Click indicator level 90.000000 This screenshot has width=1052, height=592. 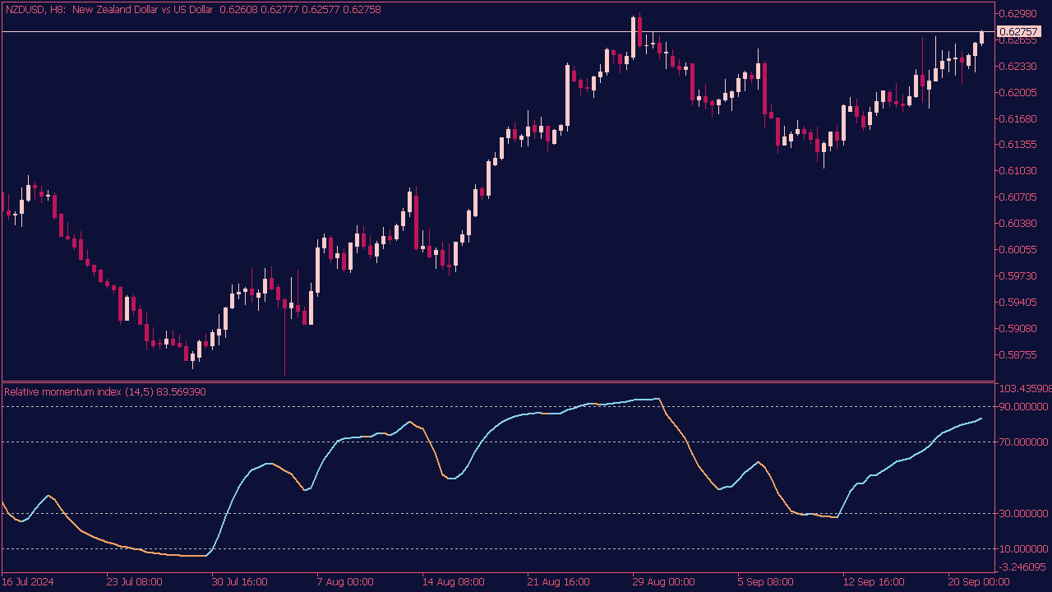1023,407
